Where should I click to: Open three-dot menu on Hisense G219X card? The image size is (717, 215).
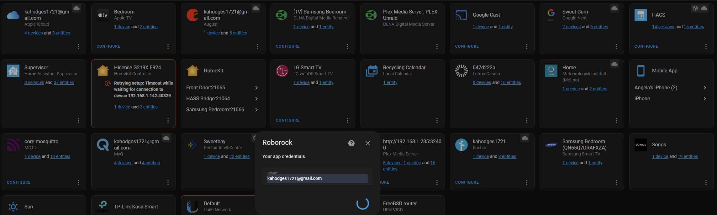coord(168,120)
